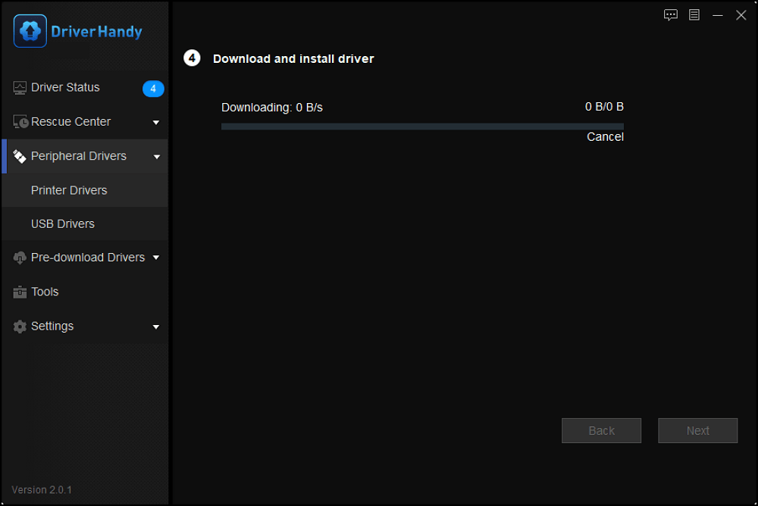This screenshot has width=758, height=506.
Task: Expand the Settings dropdown arrow
Action: 156,326
